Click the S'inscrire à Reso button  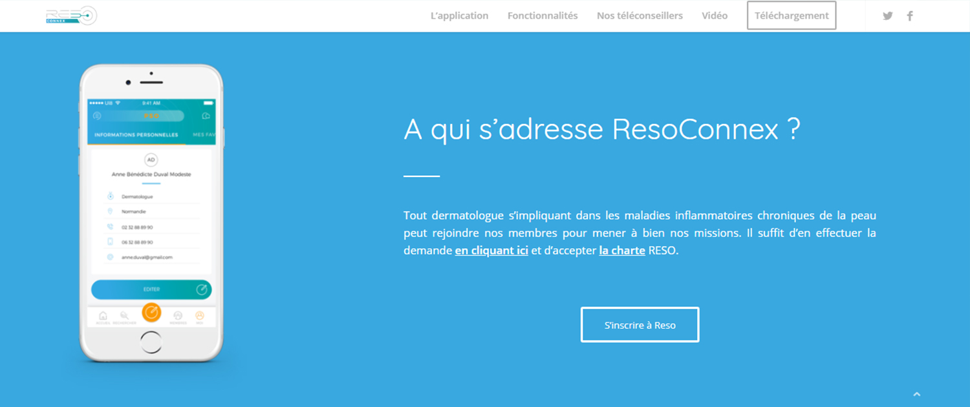tap(640, 324)
